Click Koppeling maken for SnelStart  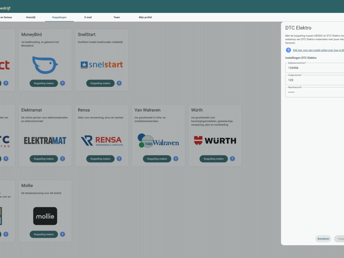coord(100,83)
